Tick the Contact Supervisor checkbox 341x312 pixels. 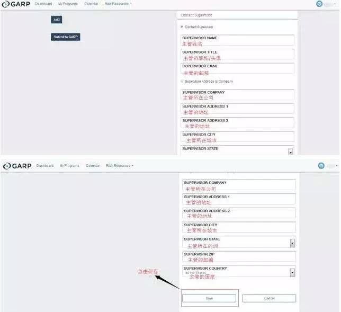click(x=182, y=27)
